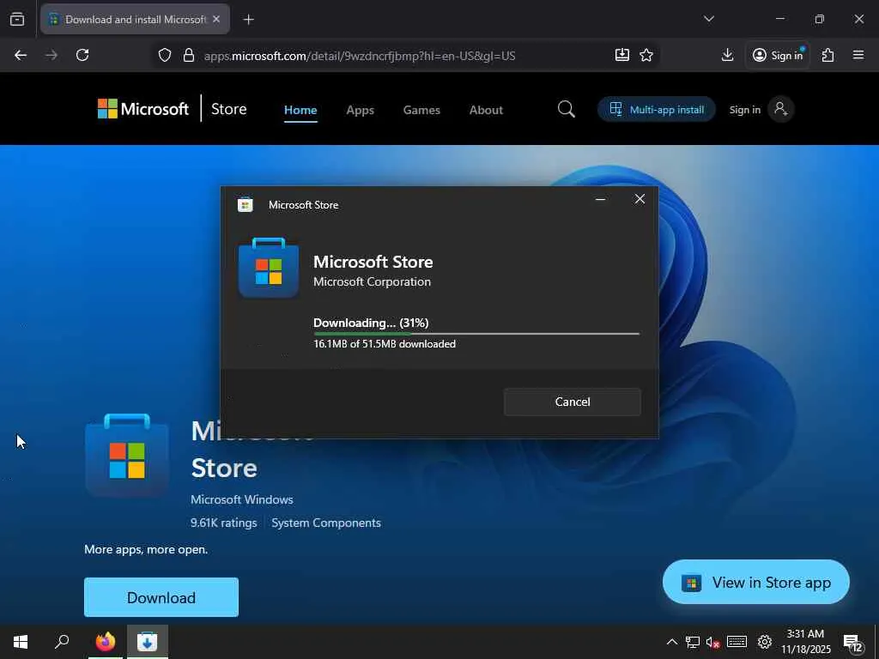Click the Microsoft Windows publisher text
Viewport: 879px width, 659px height.
241,499
